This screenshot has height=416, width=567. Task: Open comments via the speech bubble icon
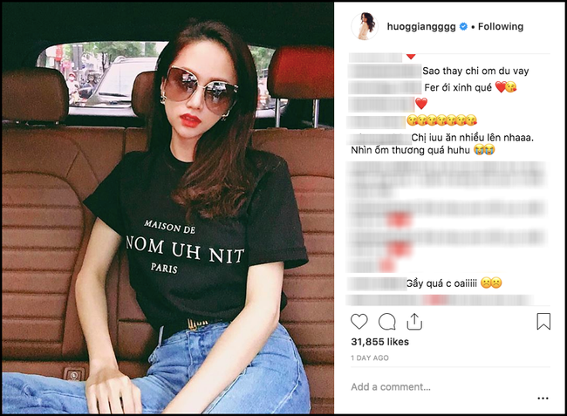coord(387,321)
